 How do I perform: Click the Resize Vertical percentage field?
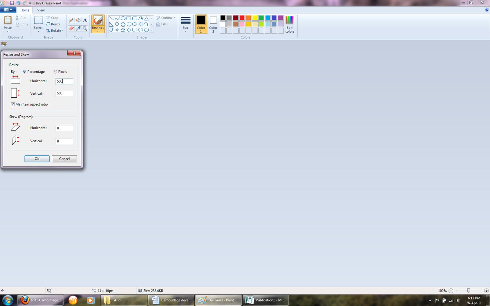pos(64,93)
